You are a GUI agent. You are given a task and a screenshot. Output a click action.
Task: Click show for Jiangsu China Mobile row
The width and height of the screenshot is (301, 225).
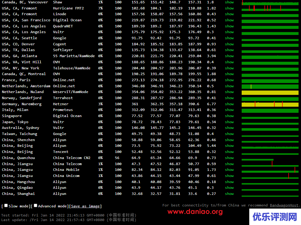[x=229, y=170]
